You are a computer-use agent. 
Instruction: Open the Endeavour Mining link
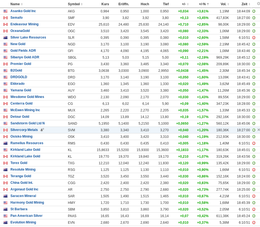coord(24,24)
